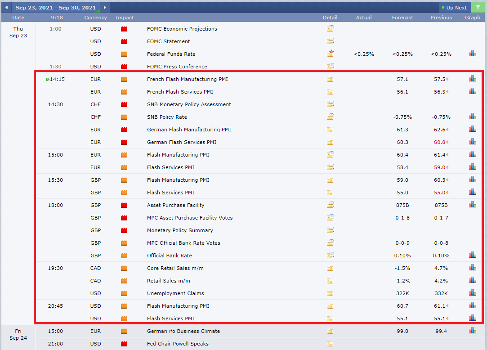487x350 pixels.
Task: Select the Unemployment Claims event
Action: (x=175, y=293)
